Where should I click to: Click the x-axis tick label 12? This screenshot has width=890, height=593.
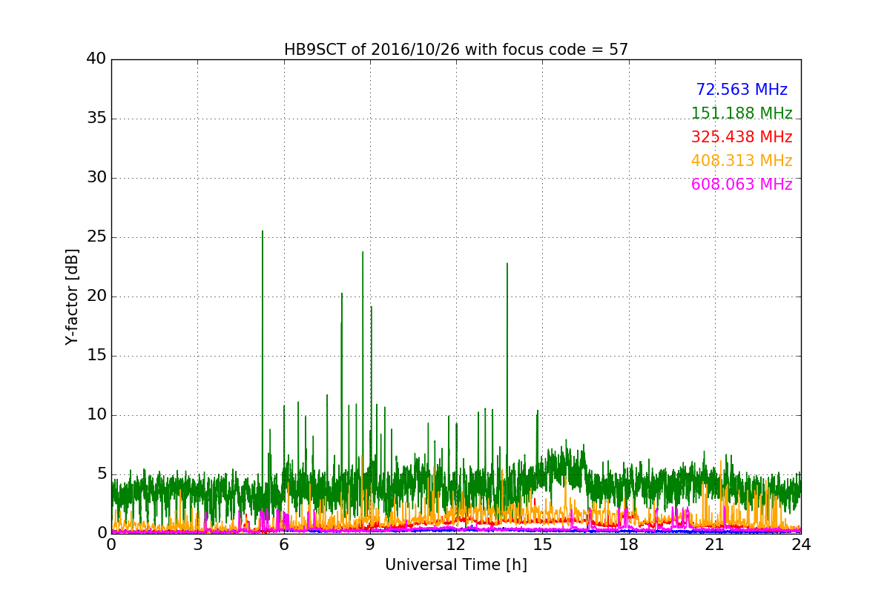pyautogui.click(x=456, y=545)
